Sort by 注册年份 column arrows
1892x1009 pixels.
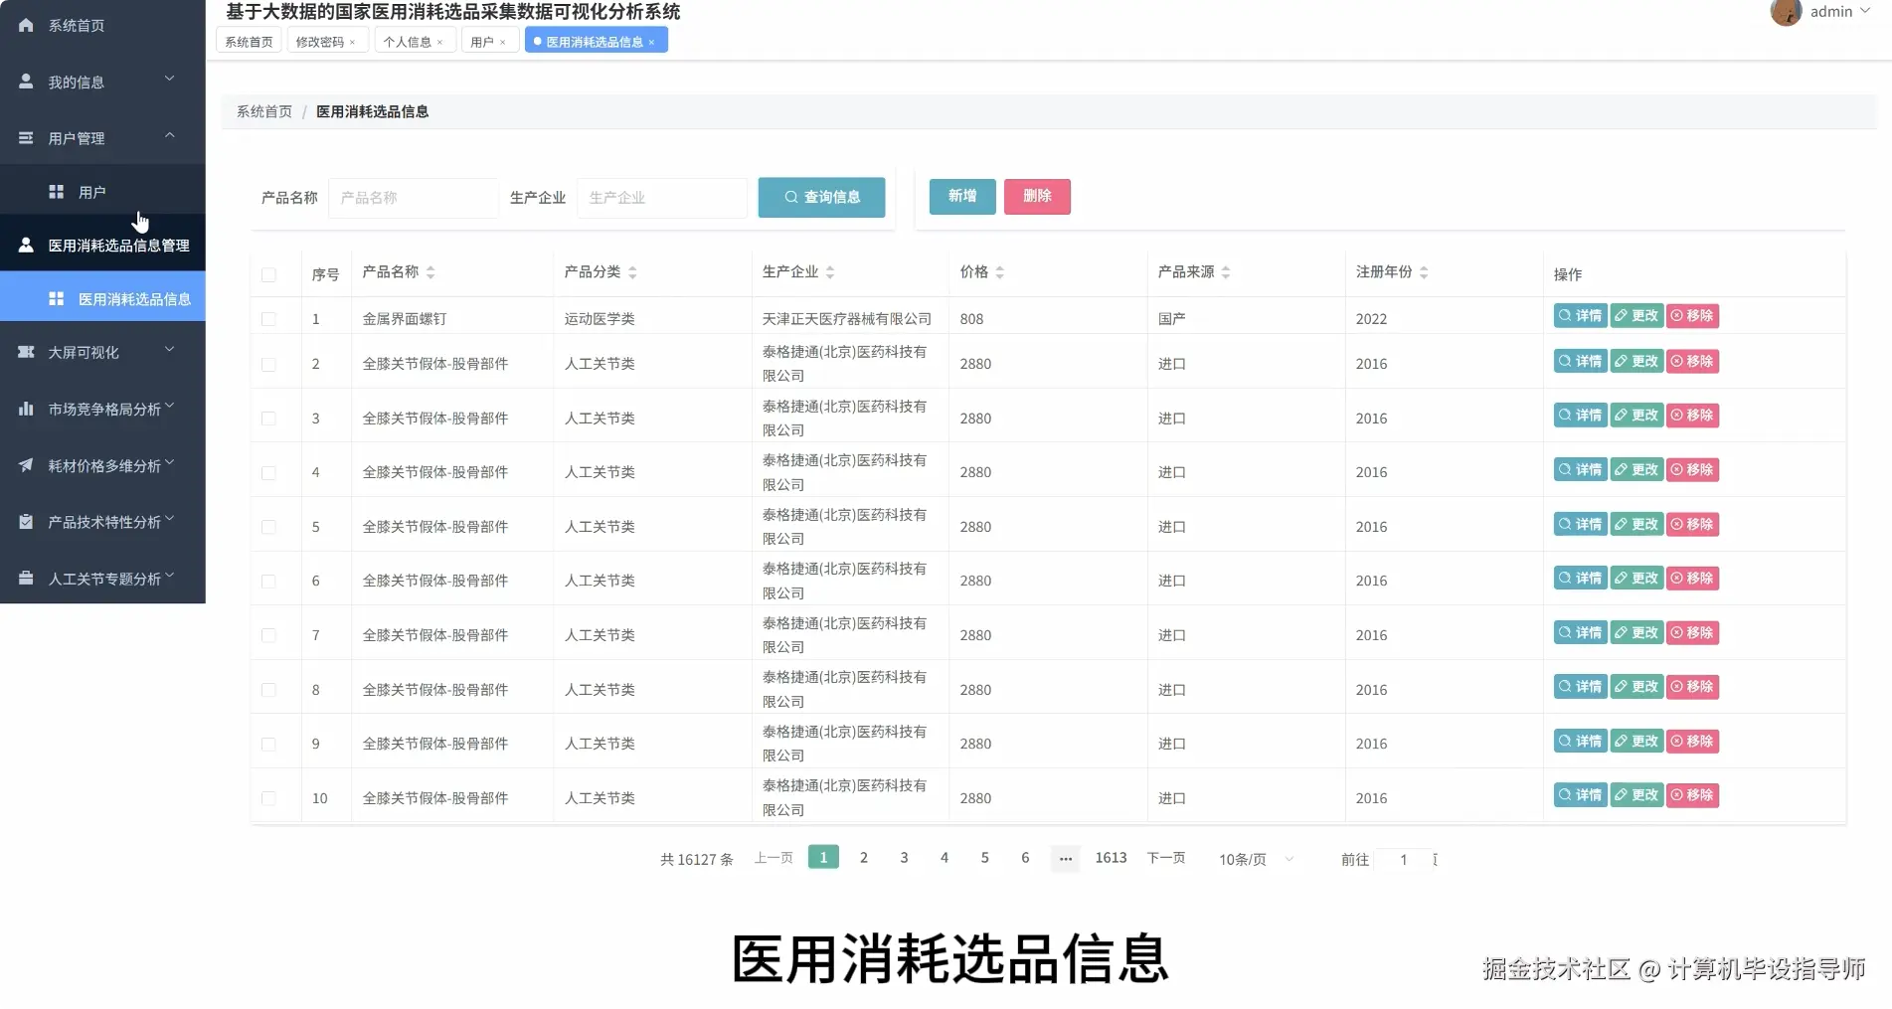pos(1424,272)
